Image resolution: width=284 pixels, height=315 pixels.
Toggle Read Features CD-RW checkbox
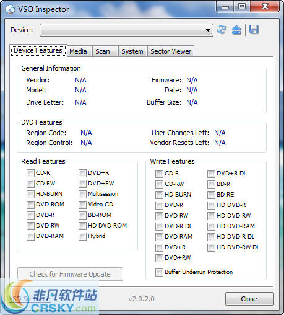30,184
